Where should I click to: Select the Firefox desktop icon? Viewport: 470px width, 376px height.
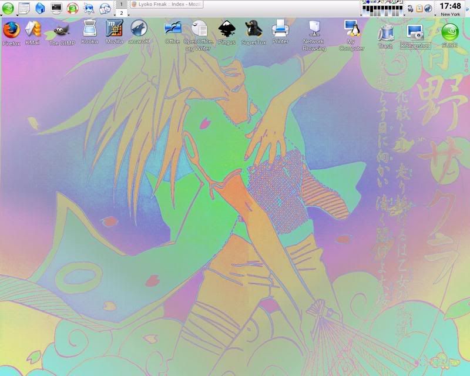click(x=11, y=33)
